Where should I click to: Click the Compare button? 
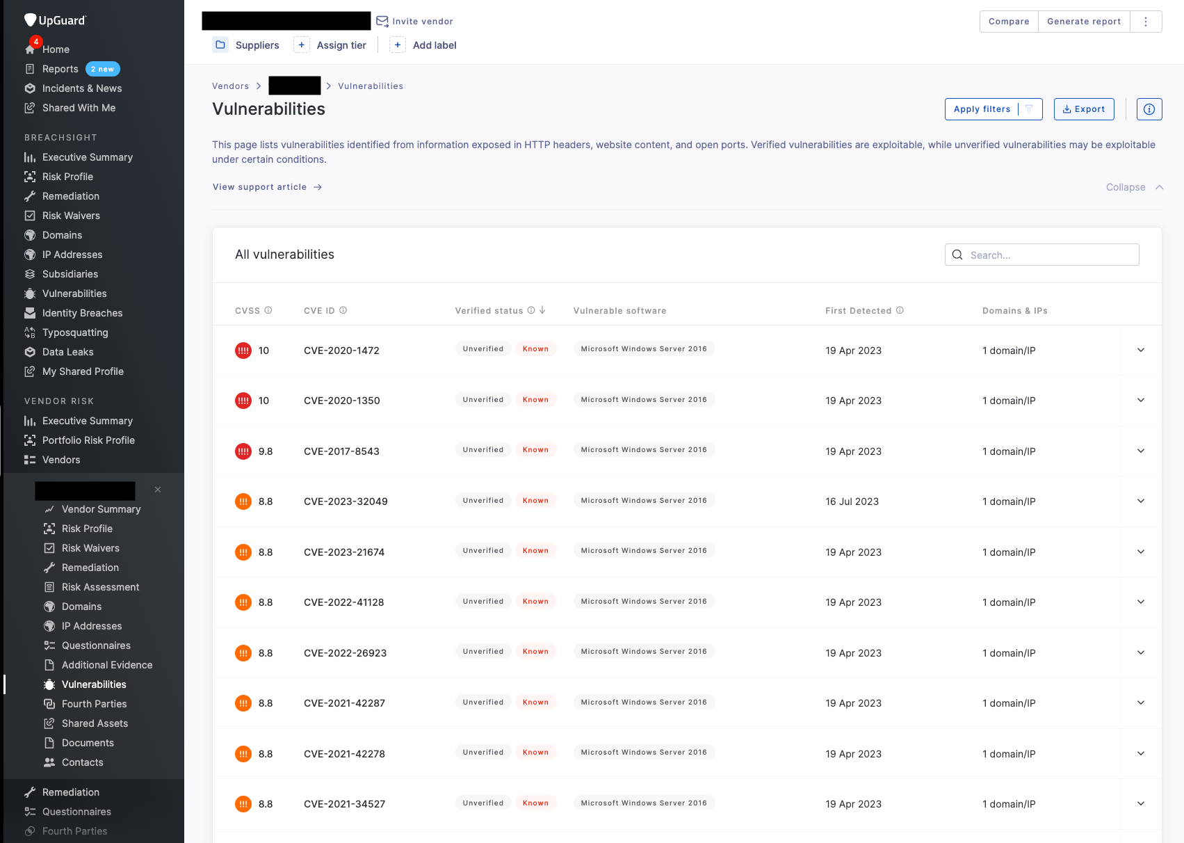pyautogui.click(x=1009, y=22)
